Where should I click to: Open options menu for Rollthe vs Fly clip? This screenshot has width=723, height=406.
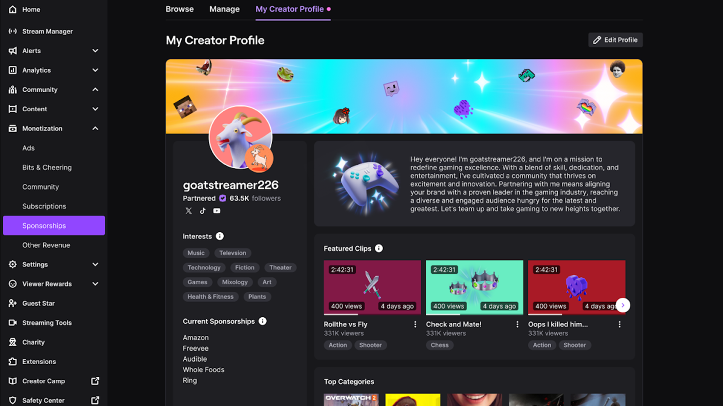(415, 324)
